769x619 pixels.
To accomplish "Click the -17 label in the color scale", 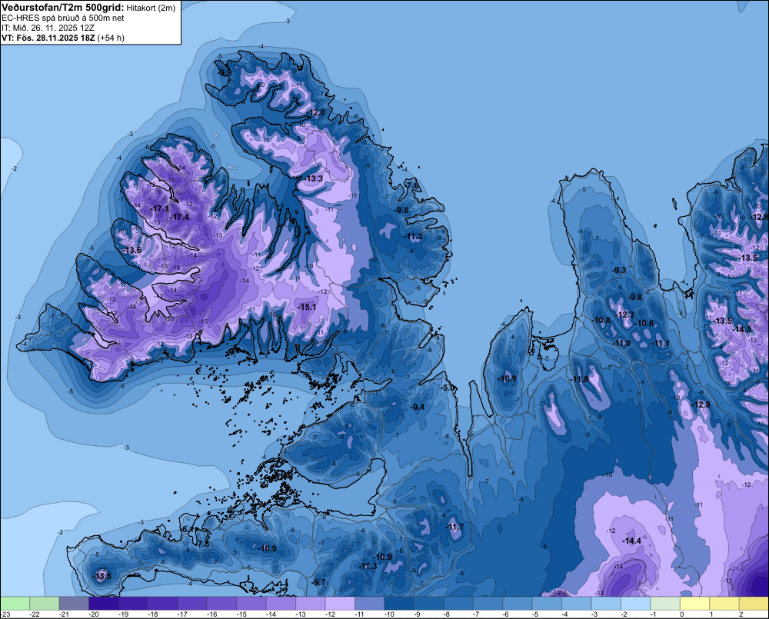I will [x=182, y=614].
